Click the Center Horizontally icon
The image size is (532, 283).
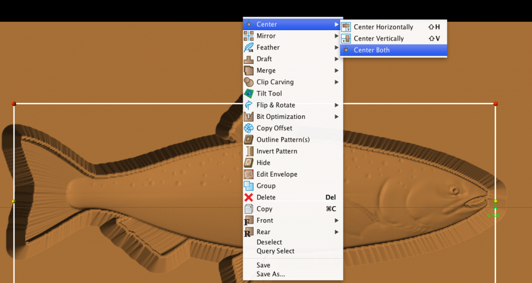coord(346,27)
